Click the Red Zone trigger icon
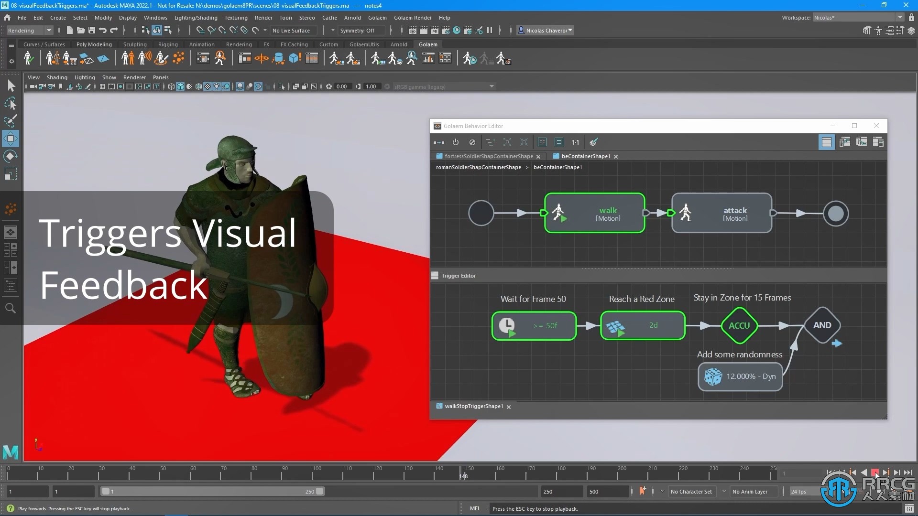Viewport: 918px width, 516px height. click(x=615, y=325)
